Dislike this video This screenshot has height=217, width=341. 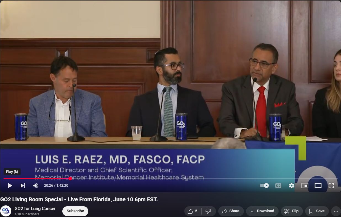[208, 211]
